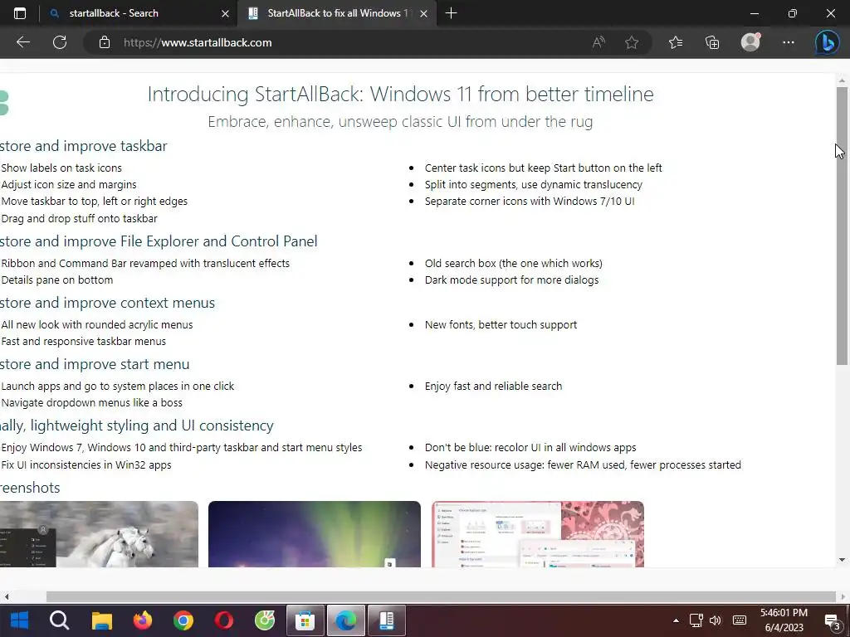This screenshot has width=850, height=637.
Task: Click 'Details pane on bottom' text
Action: click(x=57, y=280)
